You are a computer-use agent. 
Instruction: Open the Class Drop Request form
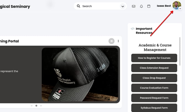click(154, 78)
